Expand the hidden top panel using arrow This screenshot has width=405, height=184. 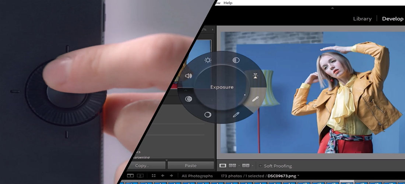tap(332, 8)
